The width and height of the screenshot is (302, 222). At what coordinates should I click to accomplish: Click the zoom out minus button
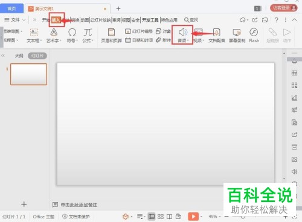(x=226, y=217)
